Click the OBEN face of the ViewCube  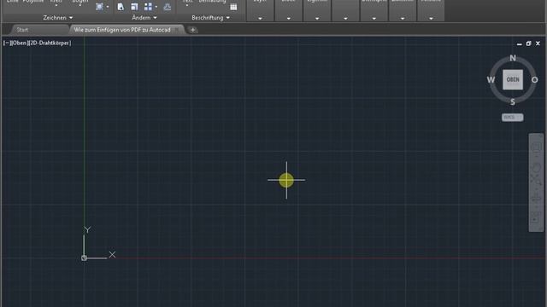click(513, 79)
